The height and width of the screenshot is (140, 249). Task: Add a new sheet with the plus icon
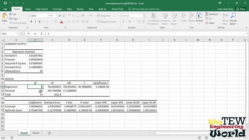49,133
